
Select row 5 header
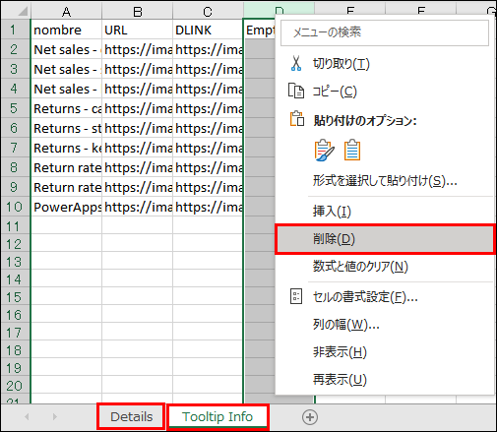pyautogui.click(x=15, y=108)
